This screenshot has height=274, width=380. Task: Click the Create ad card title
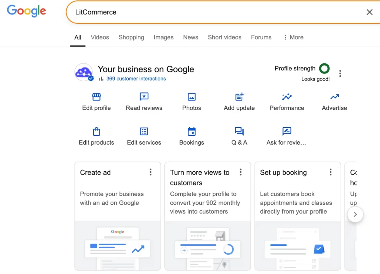tap(95, 172)
